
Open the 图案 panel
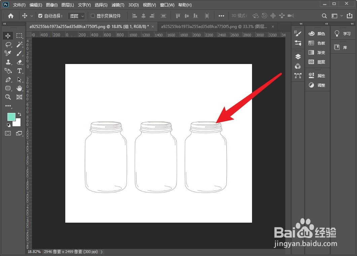coord(317,62)
